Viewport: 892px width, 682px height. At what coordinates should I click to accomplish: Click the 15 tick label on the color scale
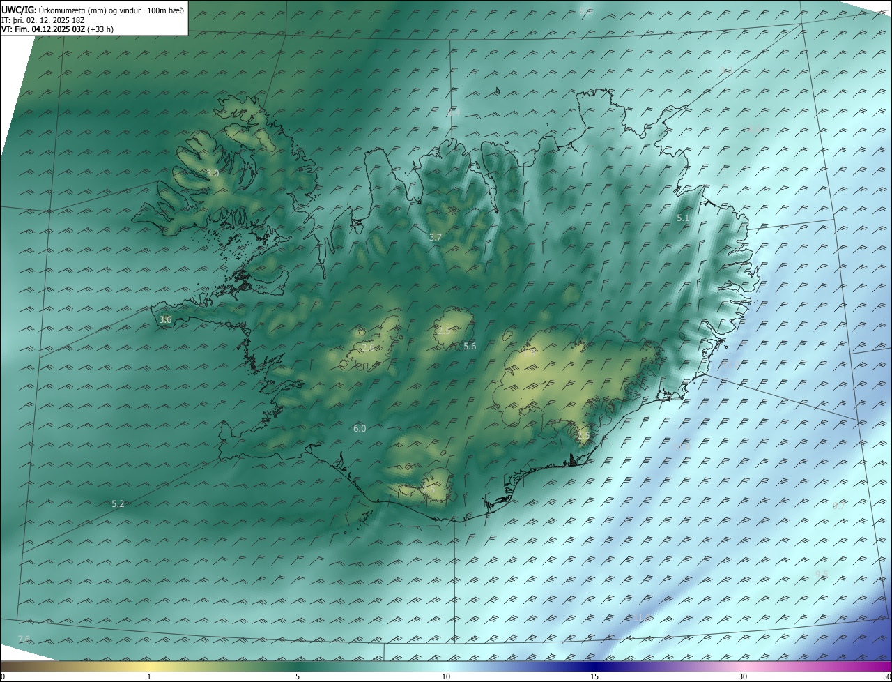point(594,676)
